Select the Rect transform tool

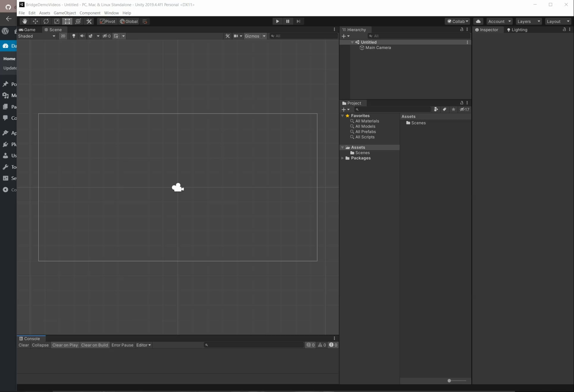(x=68, y=21)
